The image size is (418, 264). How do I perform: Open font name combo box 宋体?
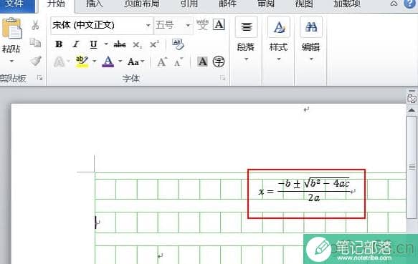(x=101, y=25)
